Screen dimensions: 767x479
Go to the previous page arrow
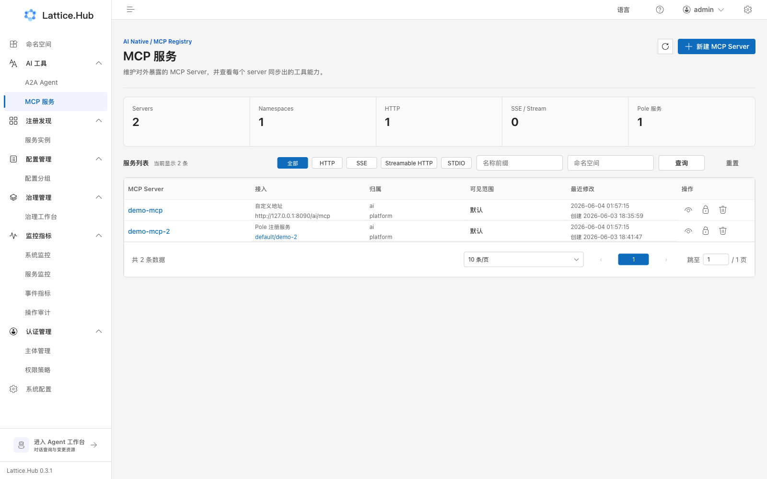coord(601,260)
